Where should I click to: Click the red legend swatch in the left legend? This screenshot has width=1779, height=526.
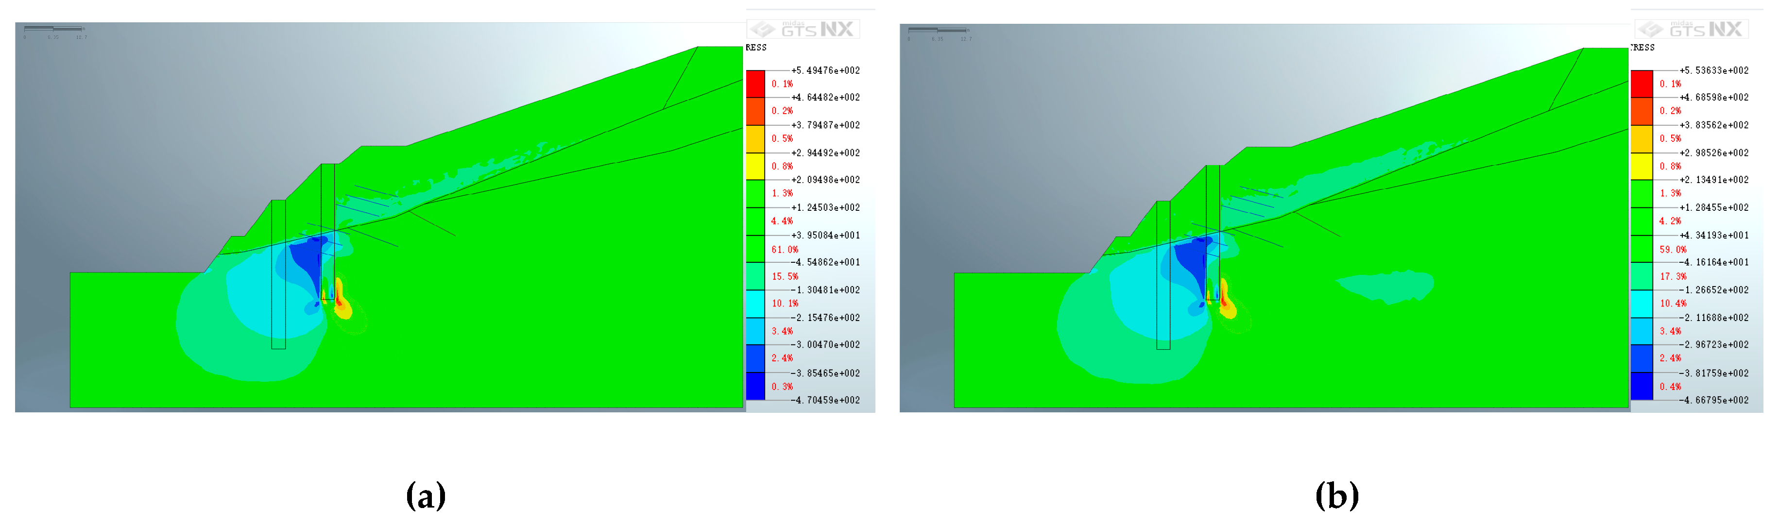[x=755, y=84]
